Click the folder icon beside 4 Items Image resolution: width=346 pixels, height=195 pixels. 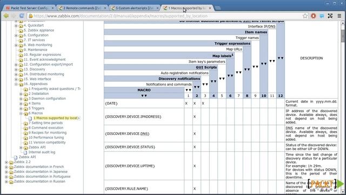click(25, 103)
